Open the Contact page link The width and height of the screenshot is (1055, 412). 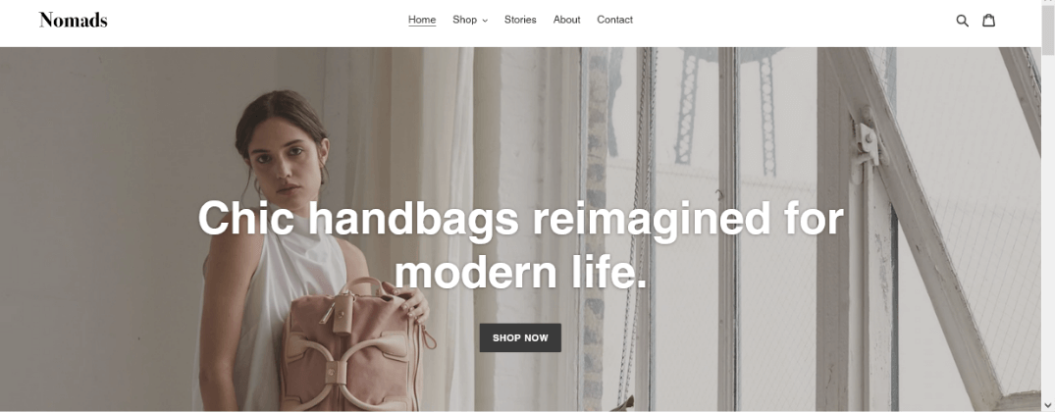pyautogui.click(x=615, y=20)
